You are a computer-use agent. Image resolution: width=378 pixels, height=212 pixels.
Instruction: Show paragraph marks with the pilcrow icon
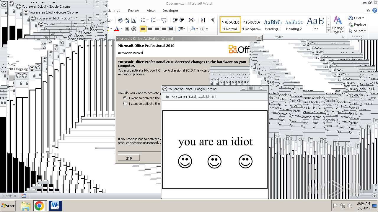coord(213,20)
